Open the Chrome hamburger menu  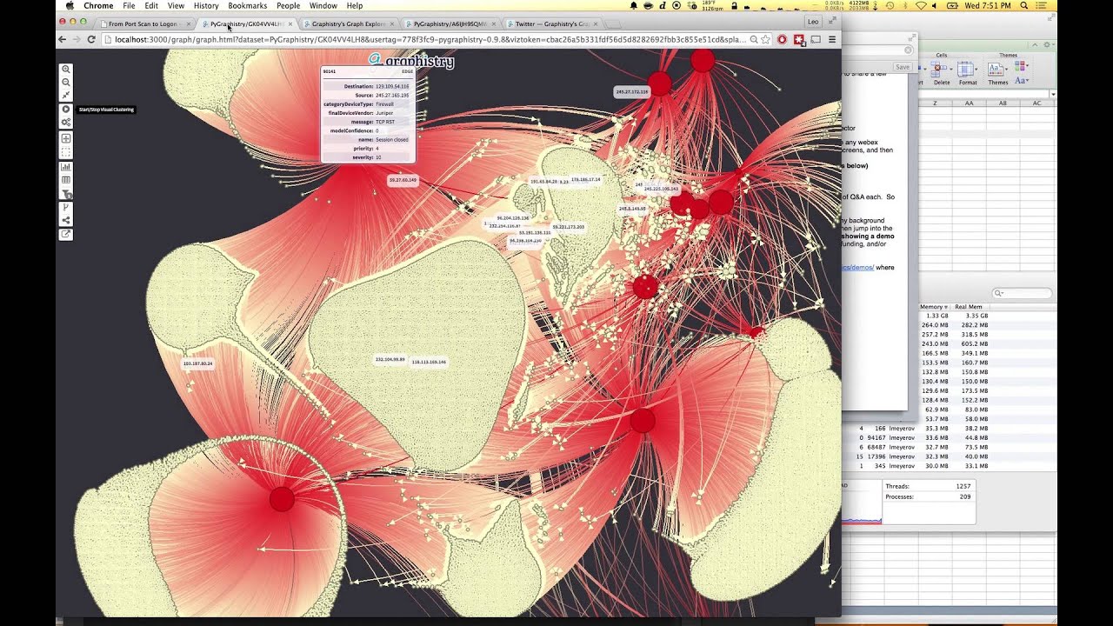832,39
